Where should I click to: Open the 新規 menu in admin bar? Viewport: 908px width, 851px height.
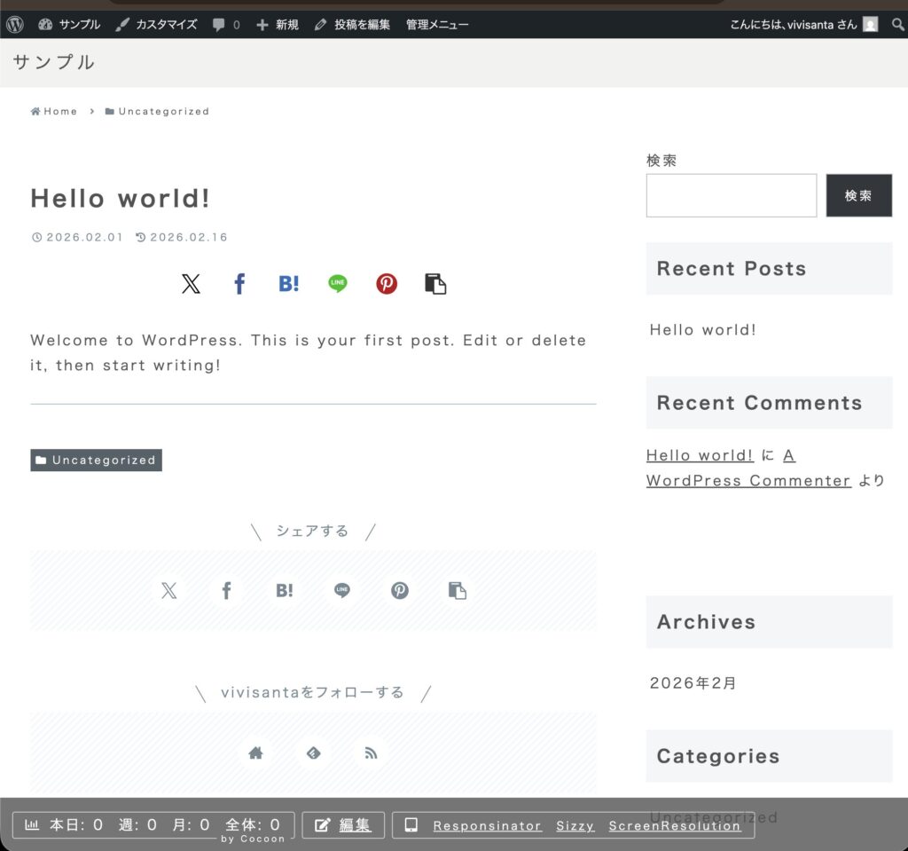coord(277,25)
